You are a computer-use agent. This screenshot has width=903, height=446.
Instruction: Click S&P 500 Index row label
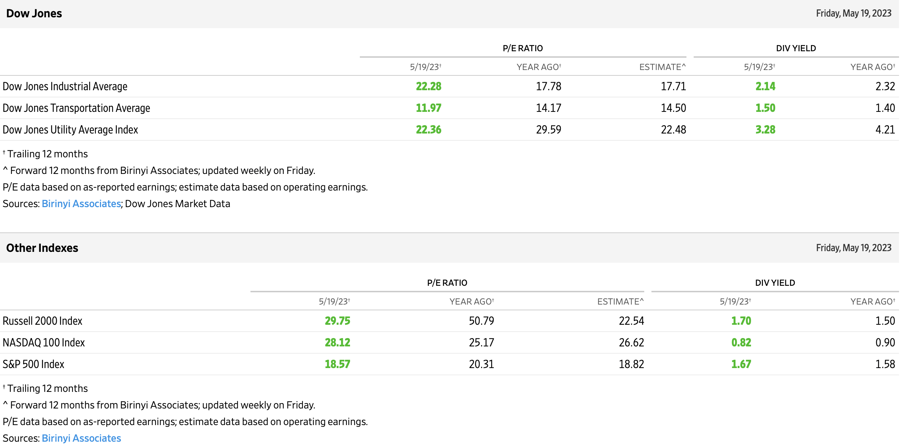point(34,364)
